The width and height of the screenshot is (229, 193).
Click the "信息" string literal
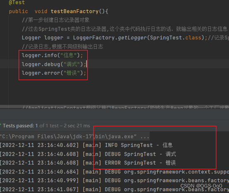(68, 55)
